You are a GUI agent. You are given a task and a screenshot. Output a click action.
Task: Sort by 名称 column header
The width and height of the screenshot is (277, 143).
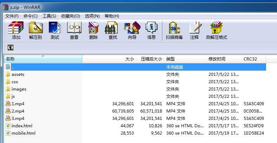[x=43, y=59]
